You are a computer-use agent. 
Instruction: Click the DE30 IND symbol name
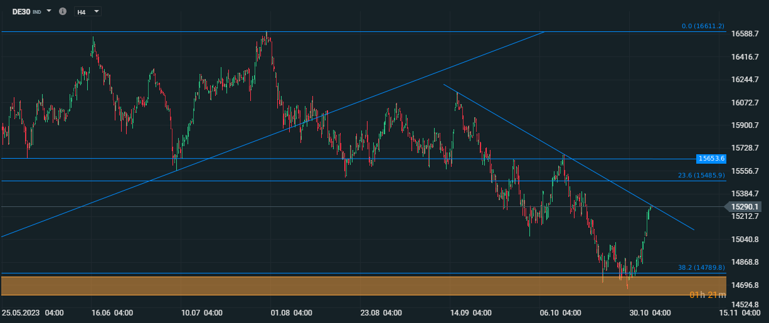pyautogui.click(x=27, y=11)
